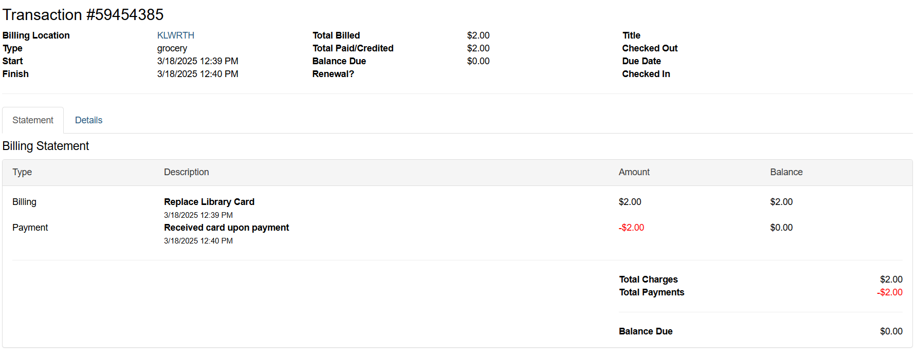Click the Renewal? field label
Image resolution: width=919 pixels, height=356 pixels.
click(333, 74)
